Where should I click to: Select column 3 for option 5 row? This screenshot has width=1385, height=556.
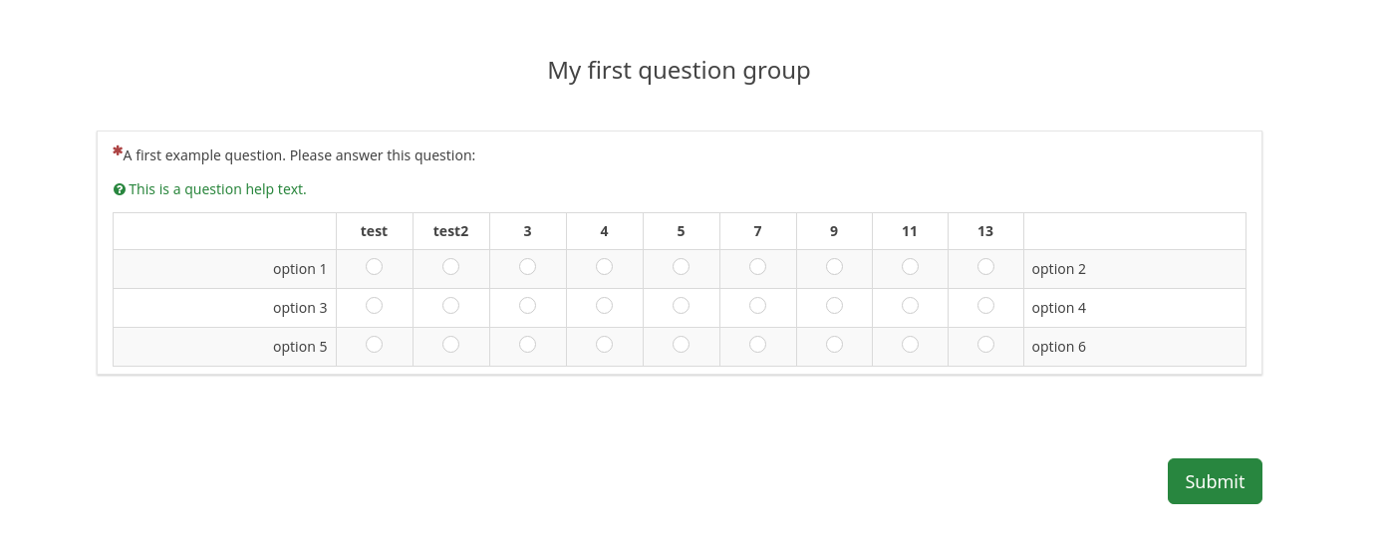[x=527, y=344]
